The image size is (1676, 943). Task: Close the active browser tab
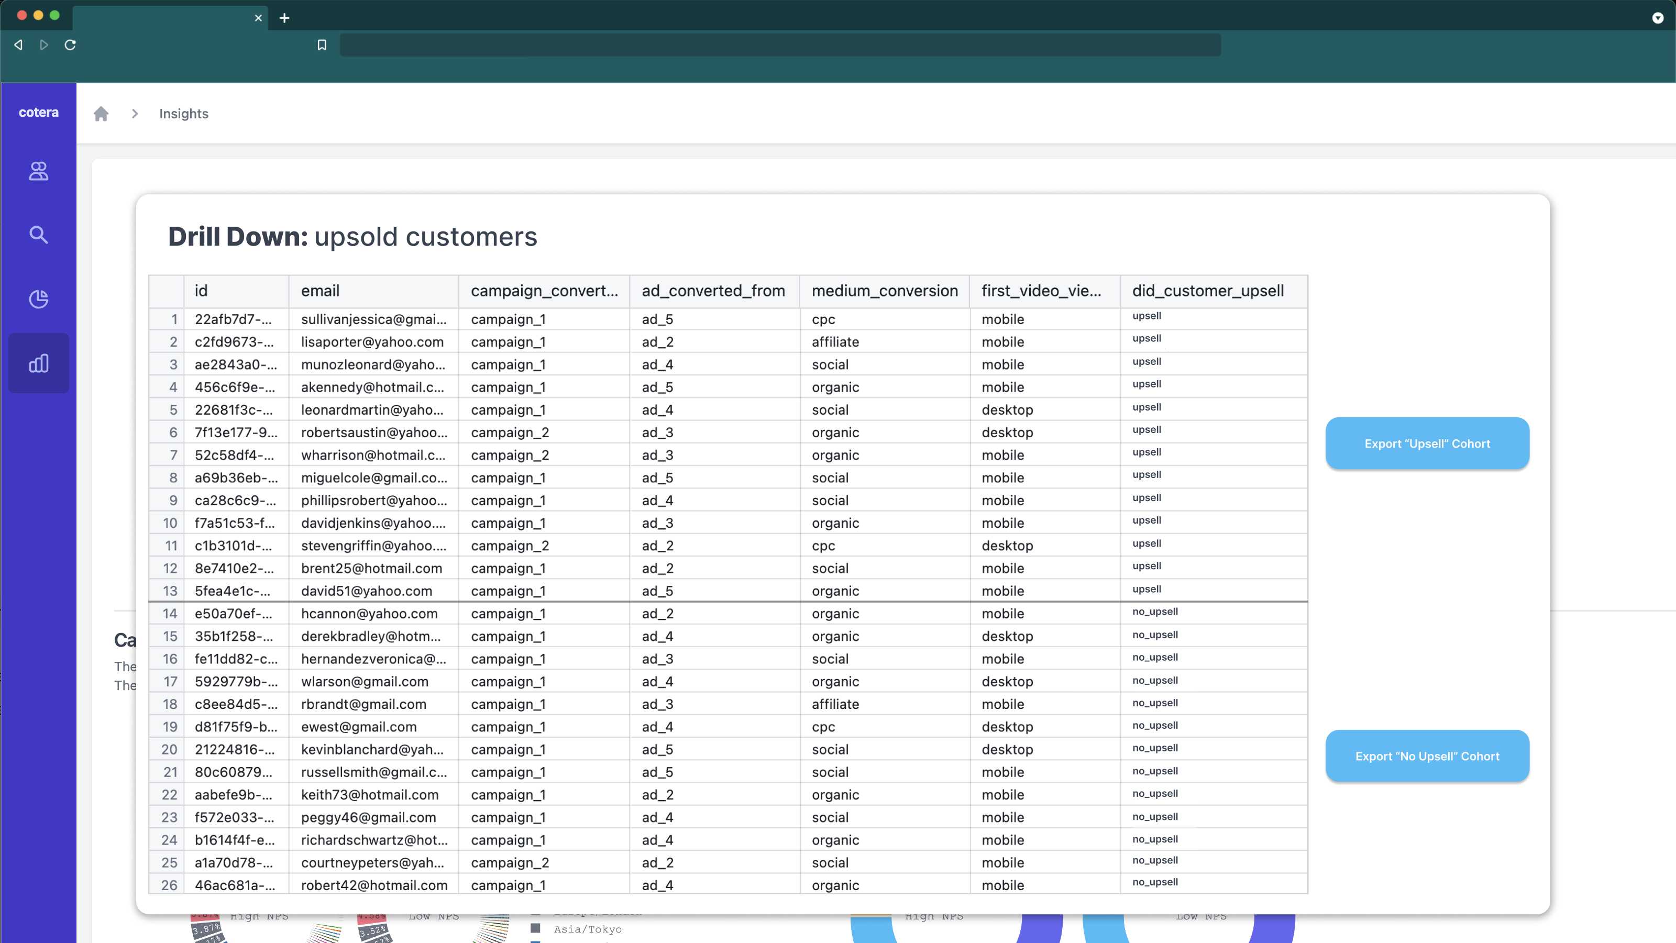point(258,18)
